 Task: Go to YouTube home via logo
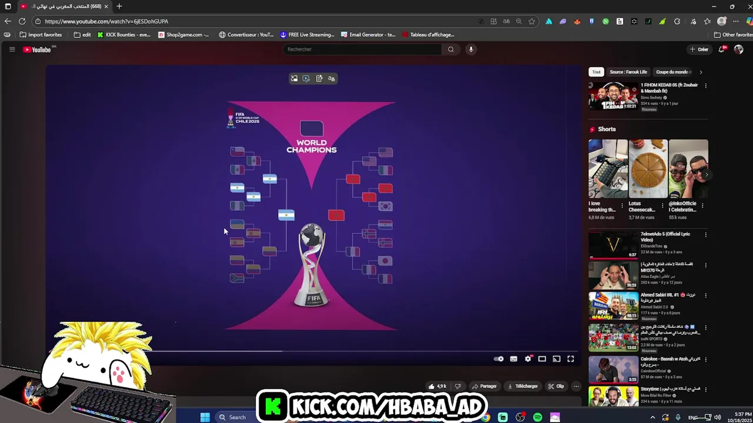37,49
